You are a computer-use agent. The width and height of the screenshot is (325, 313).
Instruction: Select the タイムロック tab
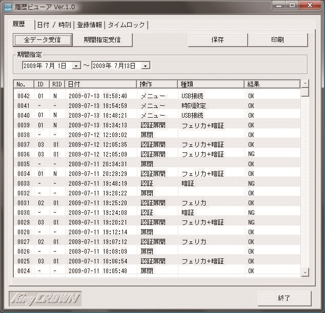pos(126,25)
